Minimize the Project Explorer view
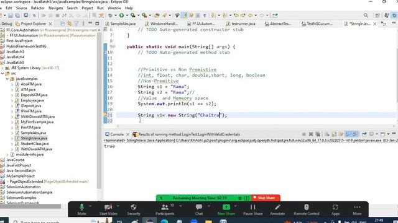Viewport: 398px width, 223px height. point(90,24)
